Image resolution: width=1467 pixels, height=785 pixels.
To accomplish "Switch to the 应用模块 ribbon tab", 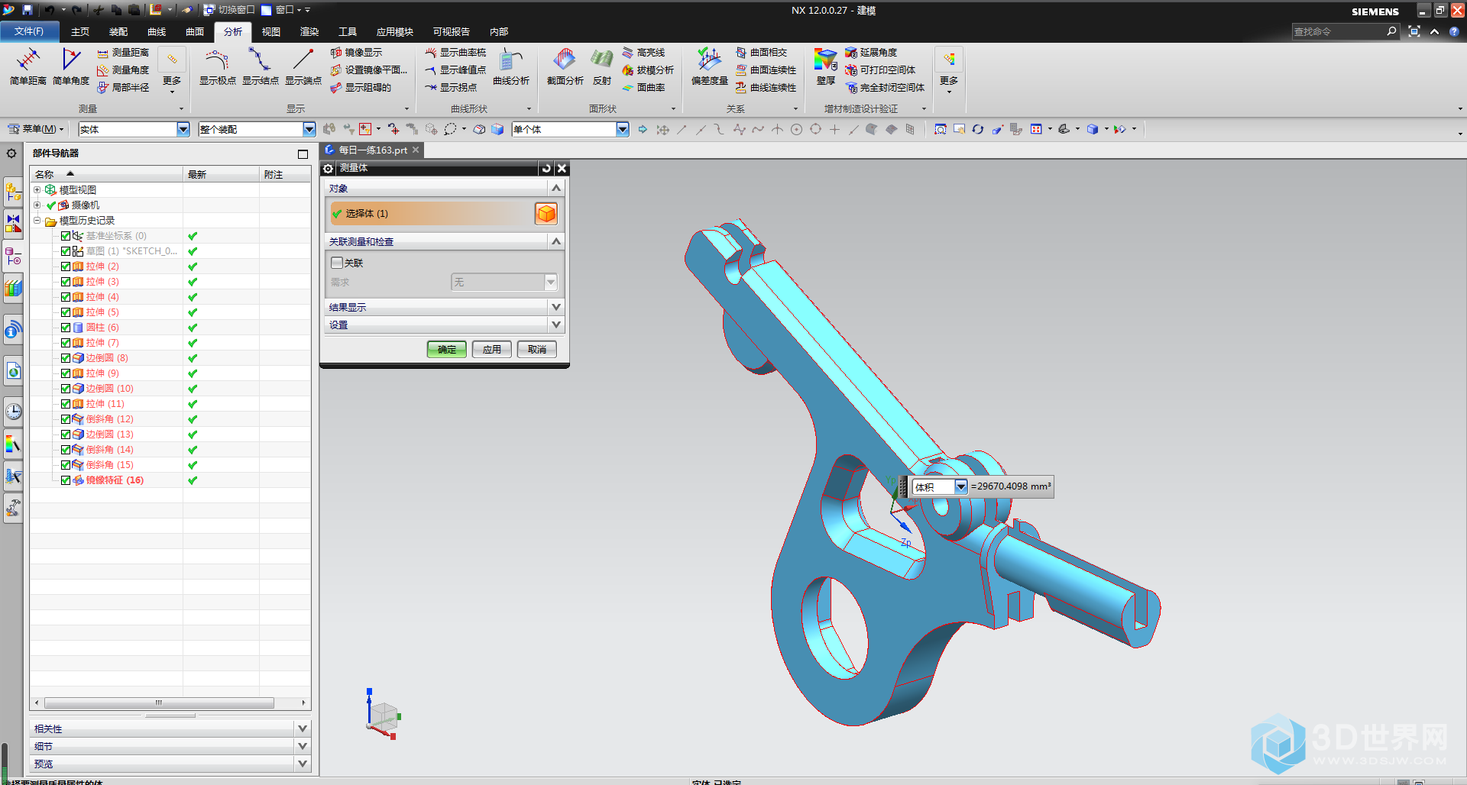I will click(x=395, y=32).
